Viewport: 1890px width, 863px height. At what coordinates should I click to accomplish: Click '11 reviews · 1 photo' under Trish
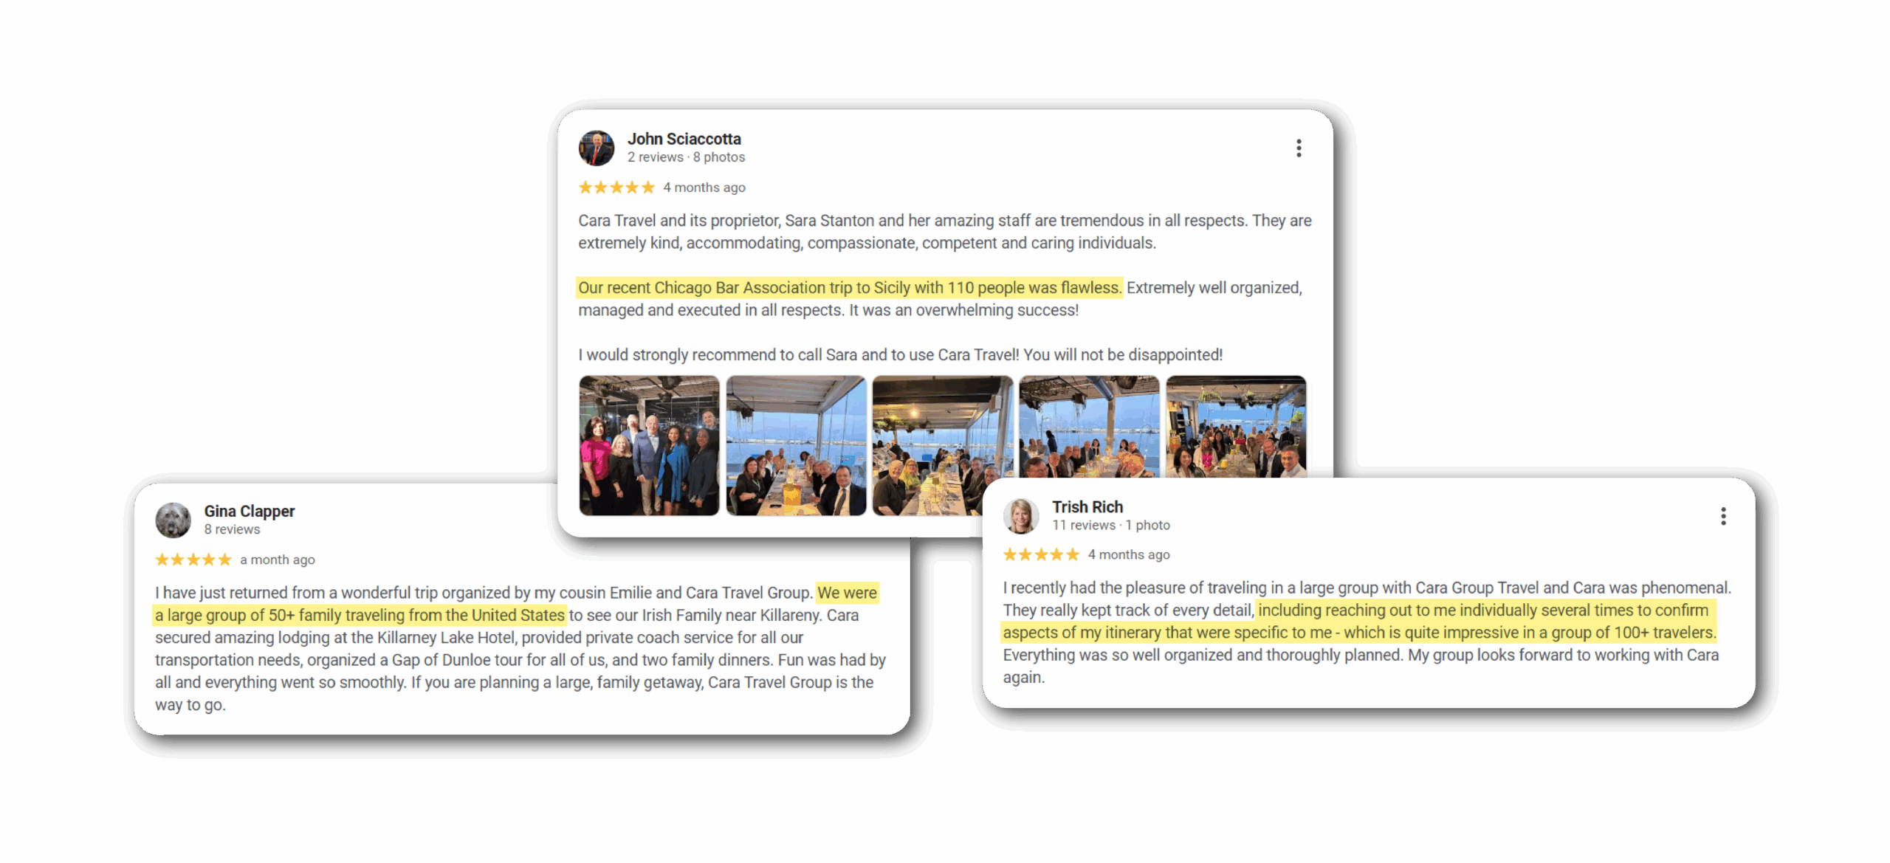(1111, 525)
